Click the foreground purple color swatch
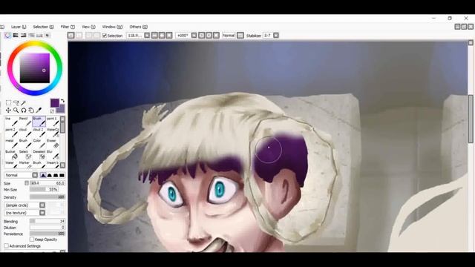Screen dimensions: 475x267 point(54,103)
